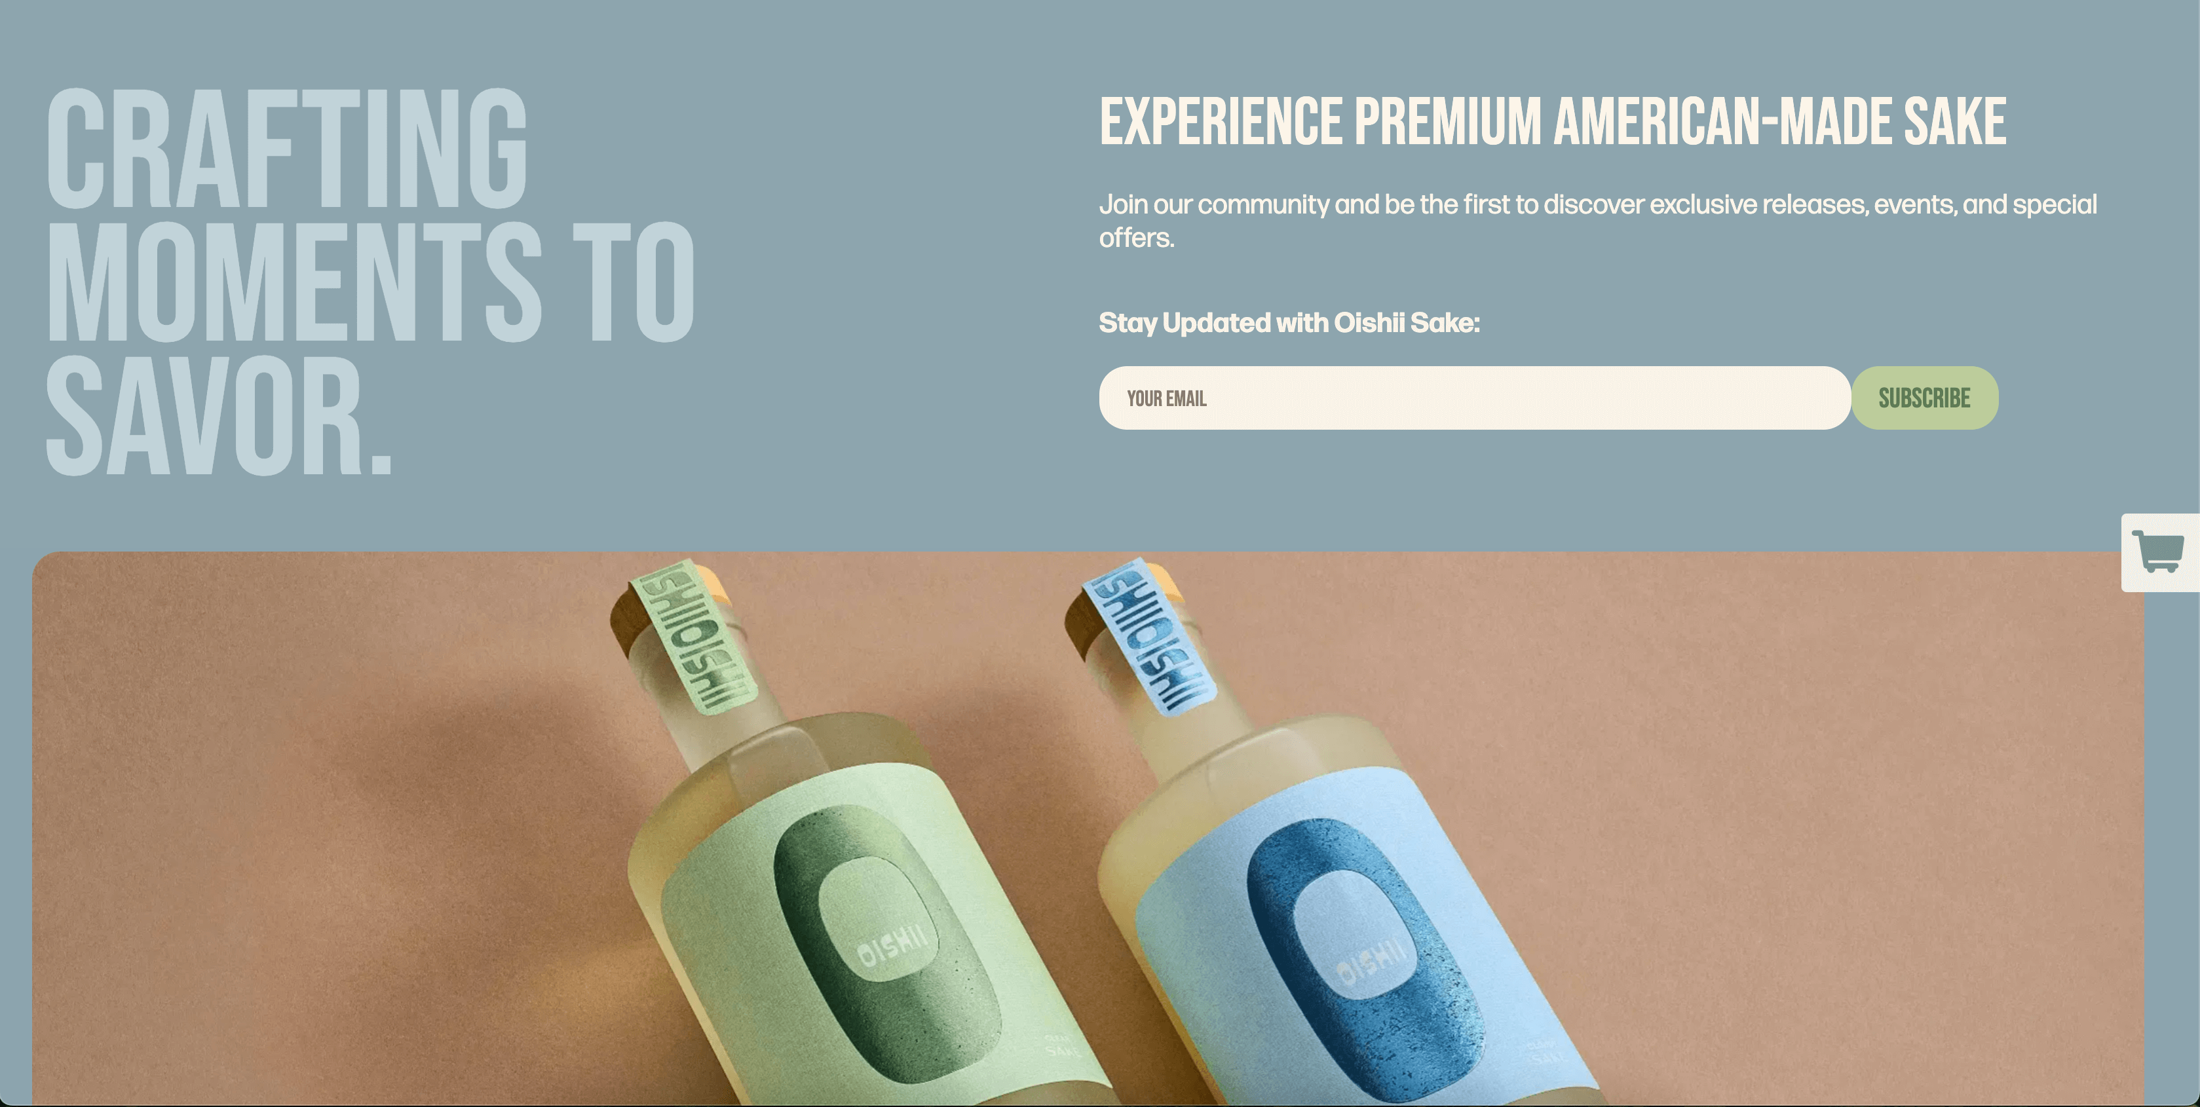
Task: Click the green neck tag on left bottle
Action: [693, 635]
